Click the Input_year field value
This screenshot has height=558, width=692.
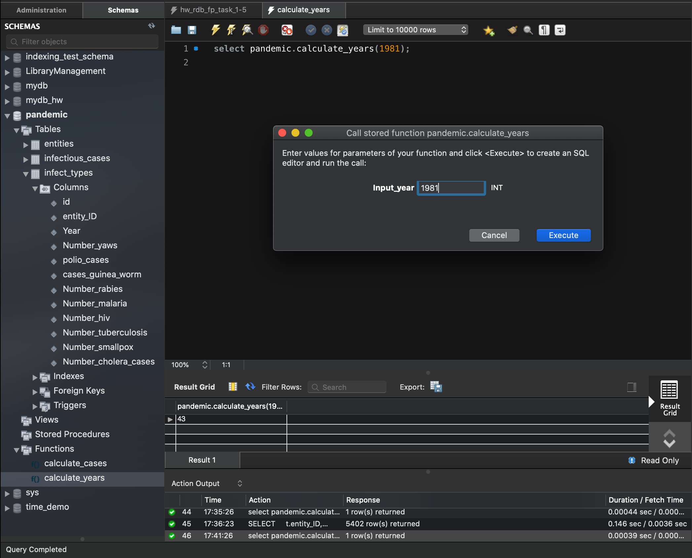(451, 187)
